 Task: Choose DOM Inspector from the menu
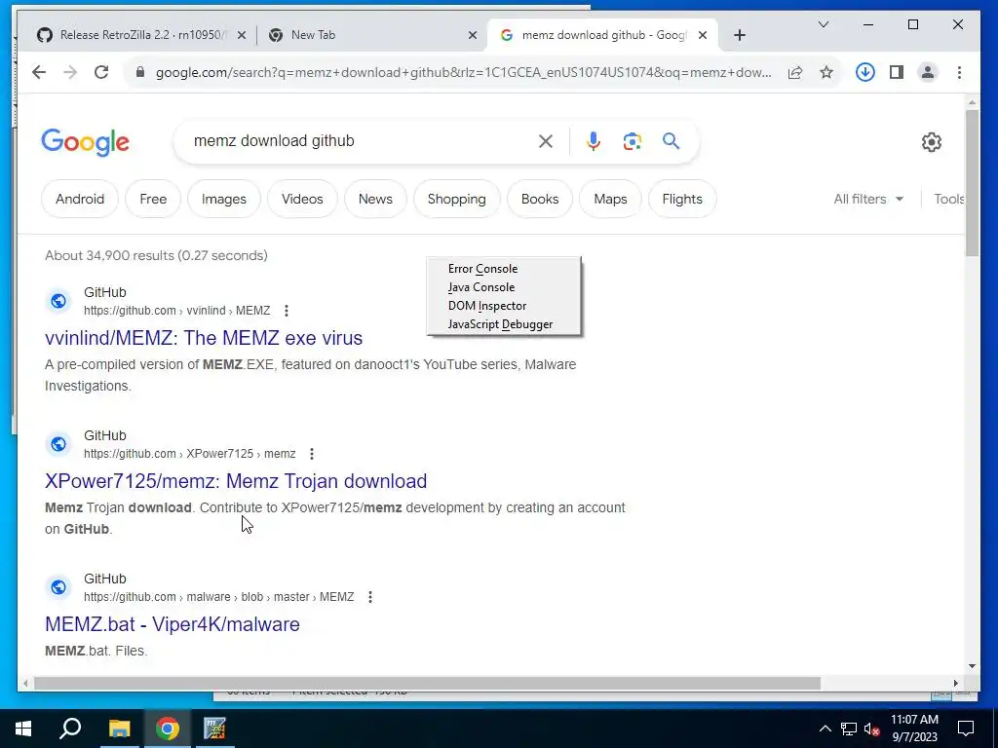[504, 305]
